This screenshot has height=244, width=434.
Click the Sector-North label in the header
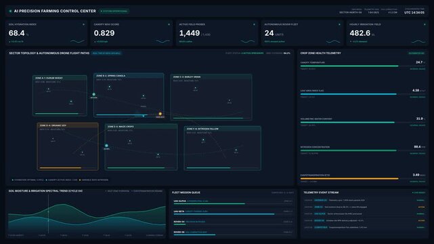click(x=351, y=12)
